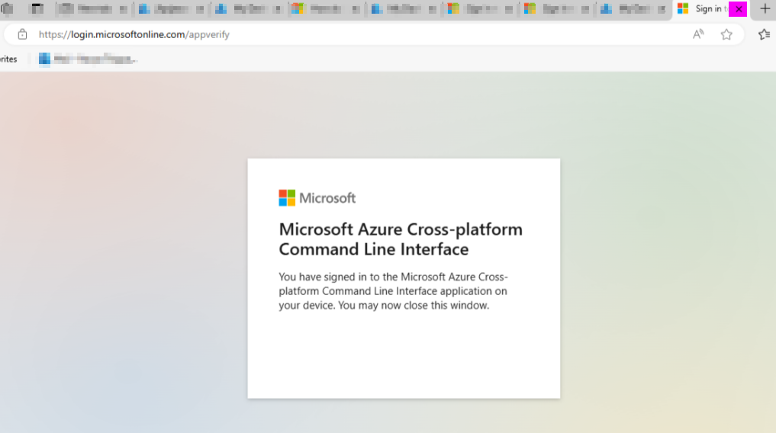
Task: Click the heading "Microsoft Azure Cross-platform Command Line Interface"
Action: tap(401, 239)
